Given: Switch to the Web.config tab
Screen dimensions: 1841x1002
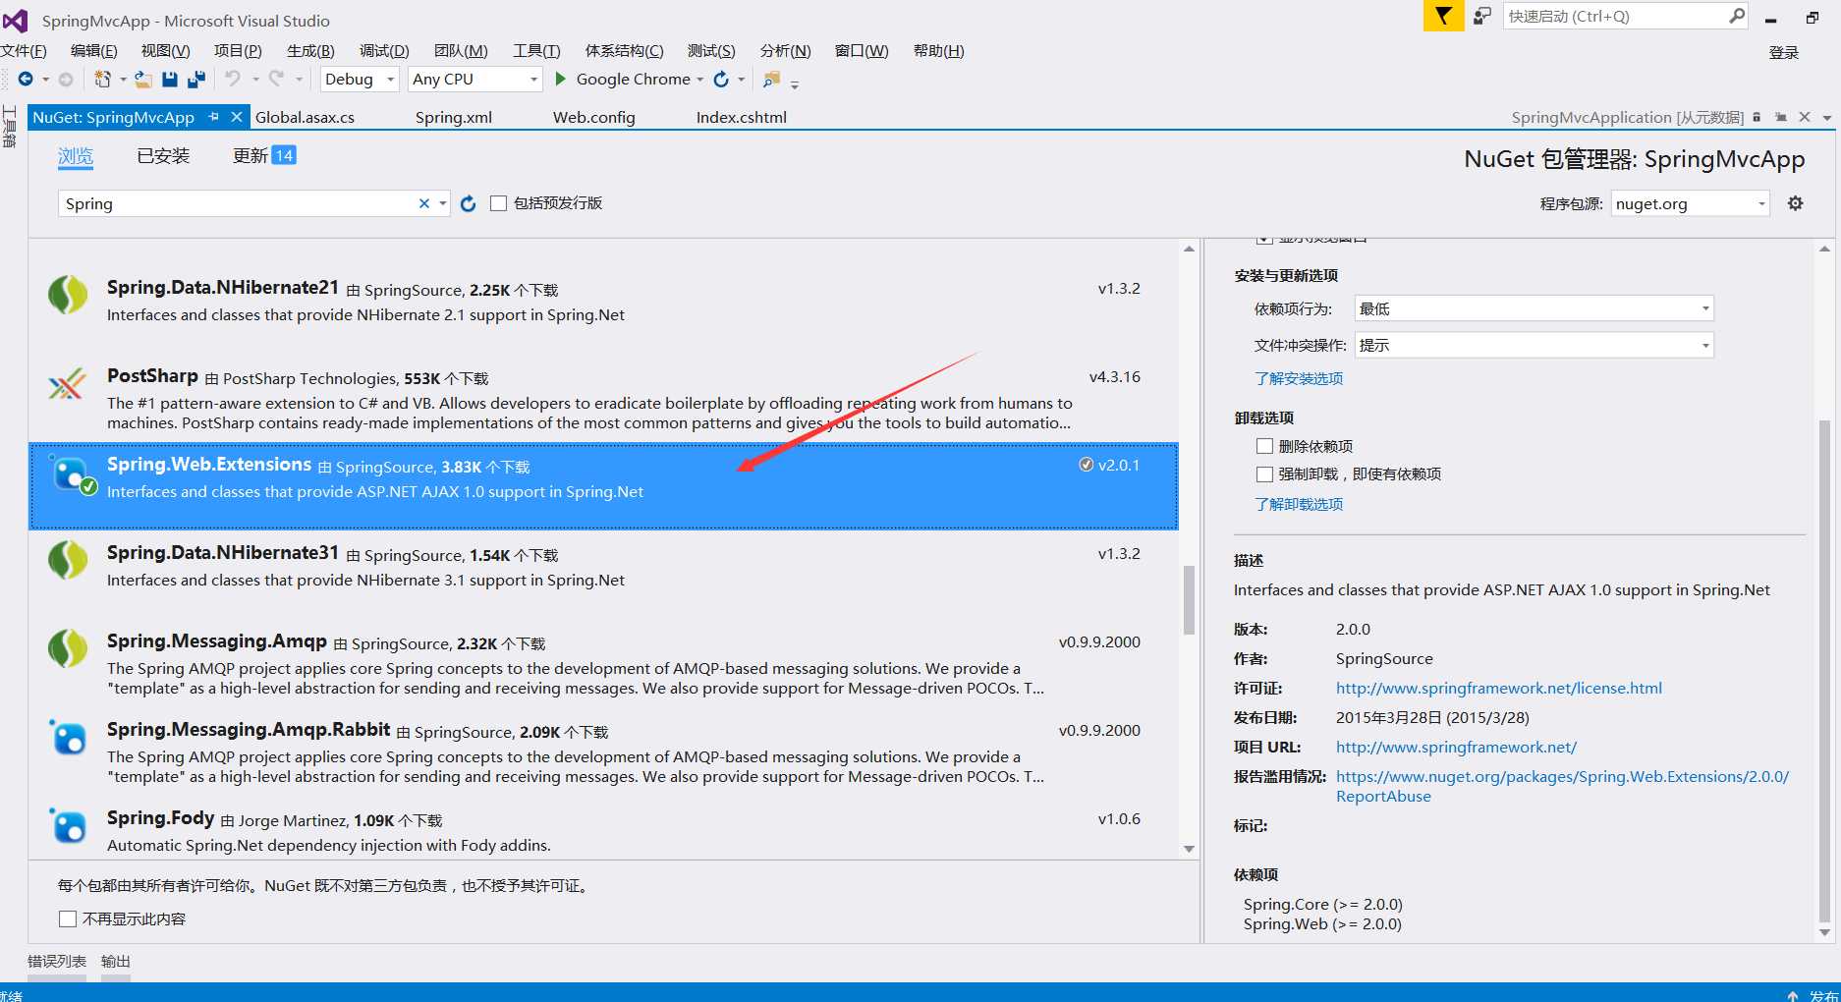Looking at the screenshot, I should 594,117.
